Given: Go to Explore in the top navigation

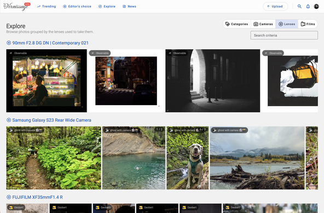Looking at the screenshot, I should (107, 7).
